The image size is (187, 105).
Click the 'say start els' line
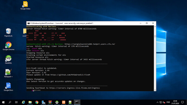34,48
